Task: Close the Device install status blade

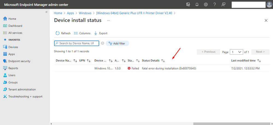Action: [266, 21]
